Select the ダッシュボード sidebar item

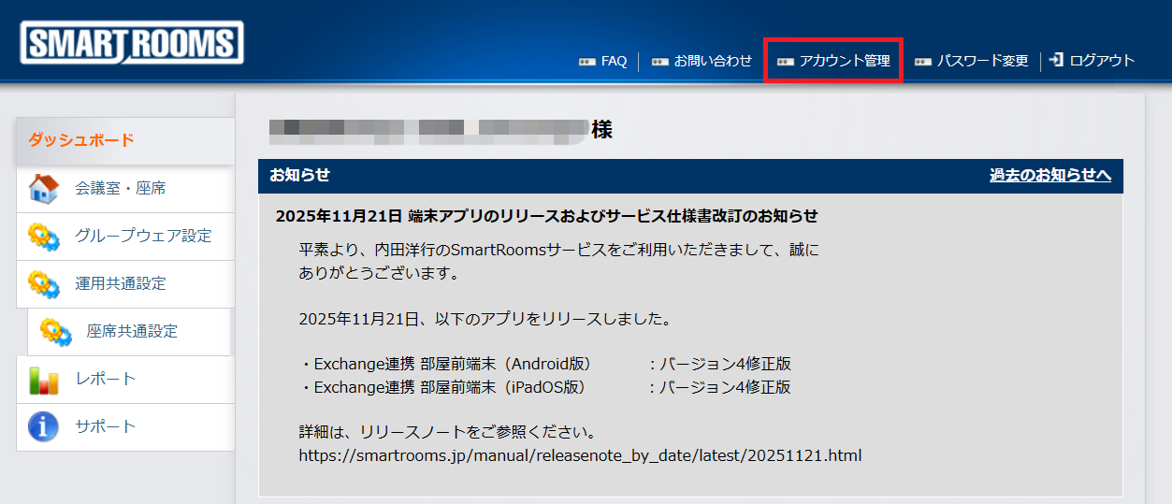[82, 140]
